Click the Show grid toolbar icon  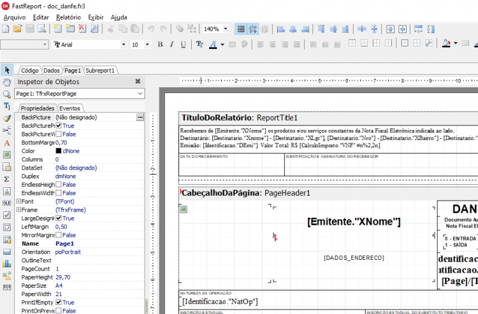click(241, 29)
